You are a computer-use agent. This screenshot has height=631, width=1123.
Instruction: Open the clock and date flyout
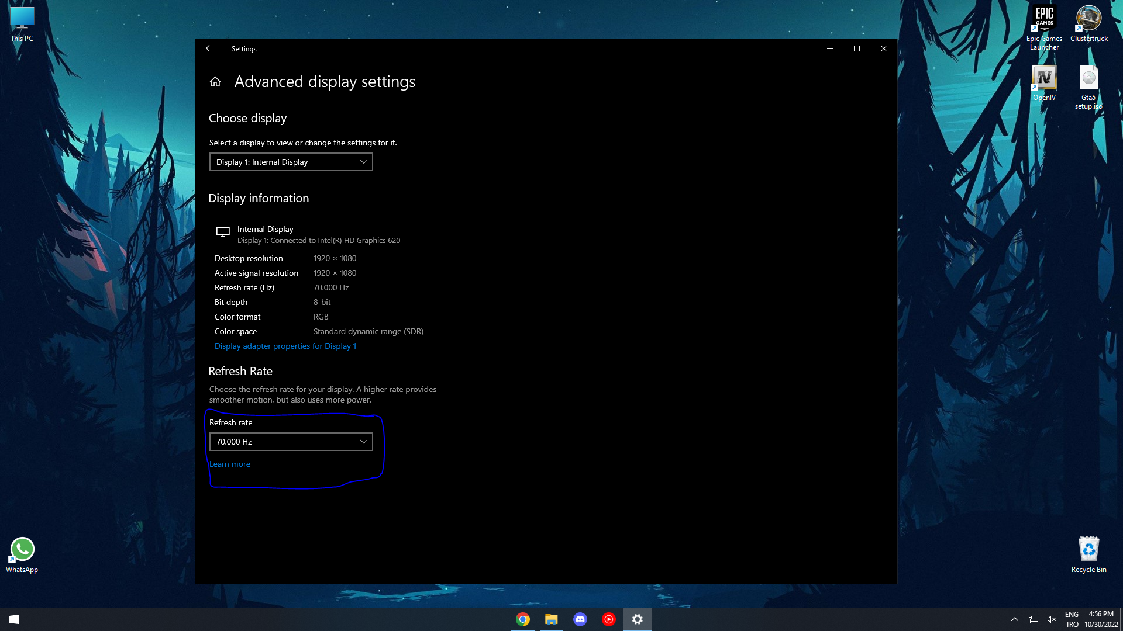pyautogui.click(x=1101, y=619)
